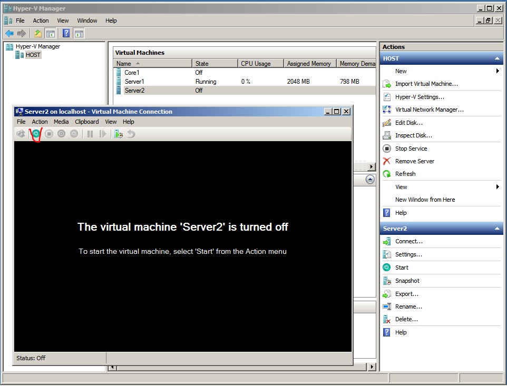
Task: Click the Delete icon under Server2 actions
Action: point(387,320)
